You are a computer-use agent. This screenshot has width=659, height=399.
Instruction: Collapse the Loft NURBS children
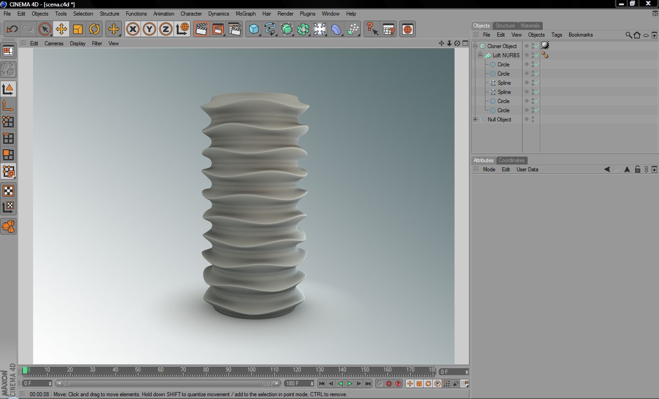(480, 55)
